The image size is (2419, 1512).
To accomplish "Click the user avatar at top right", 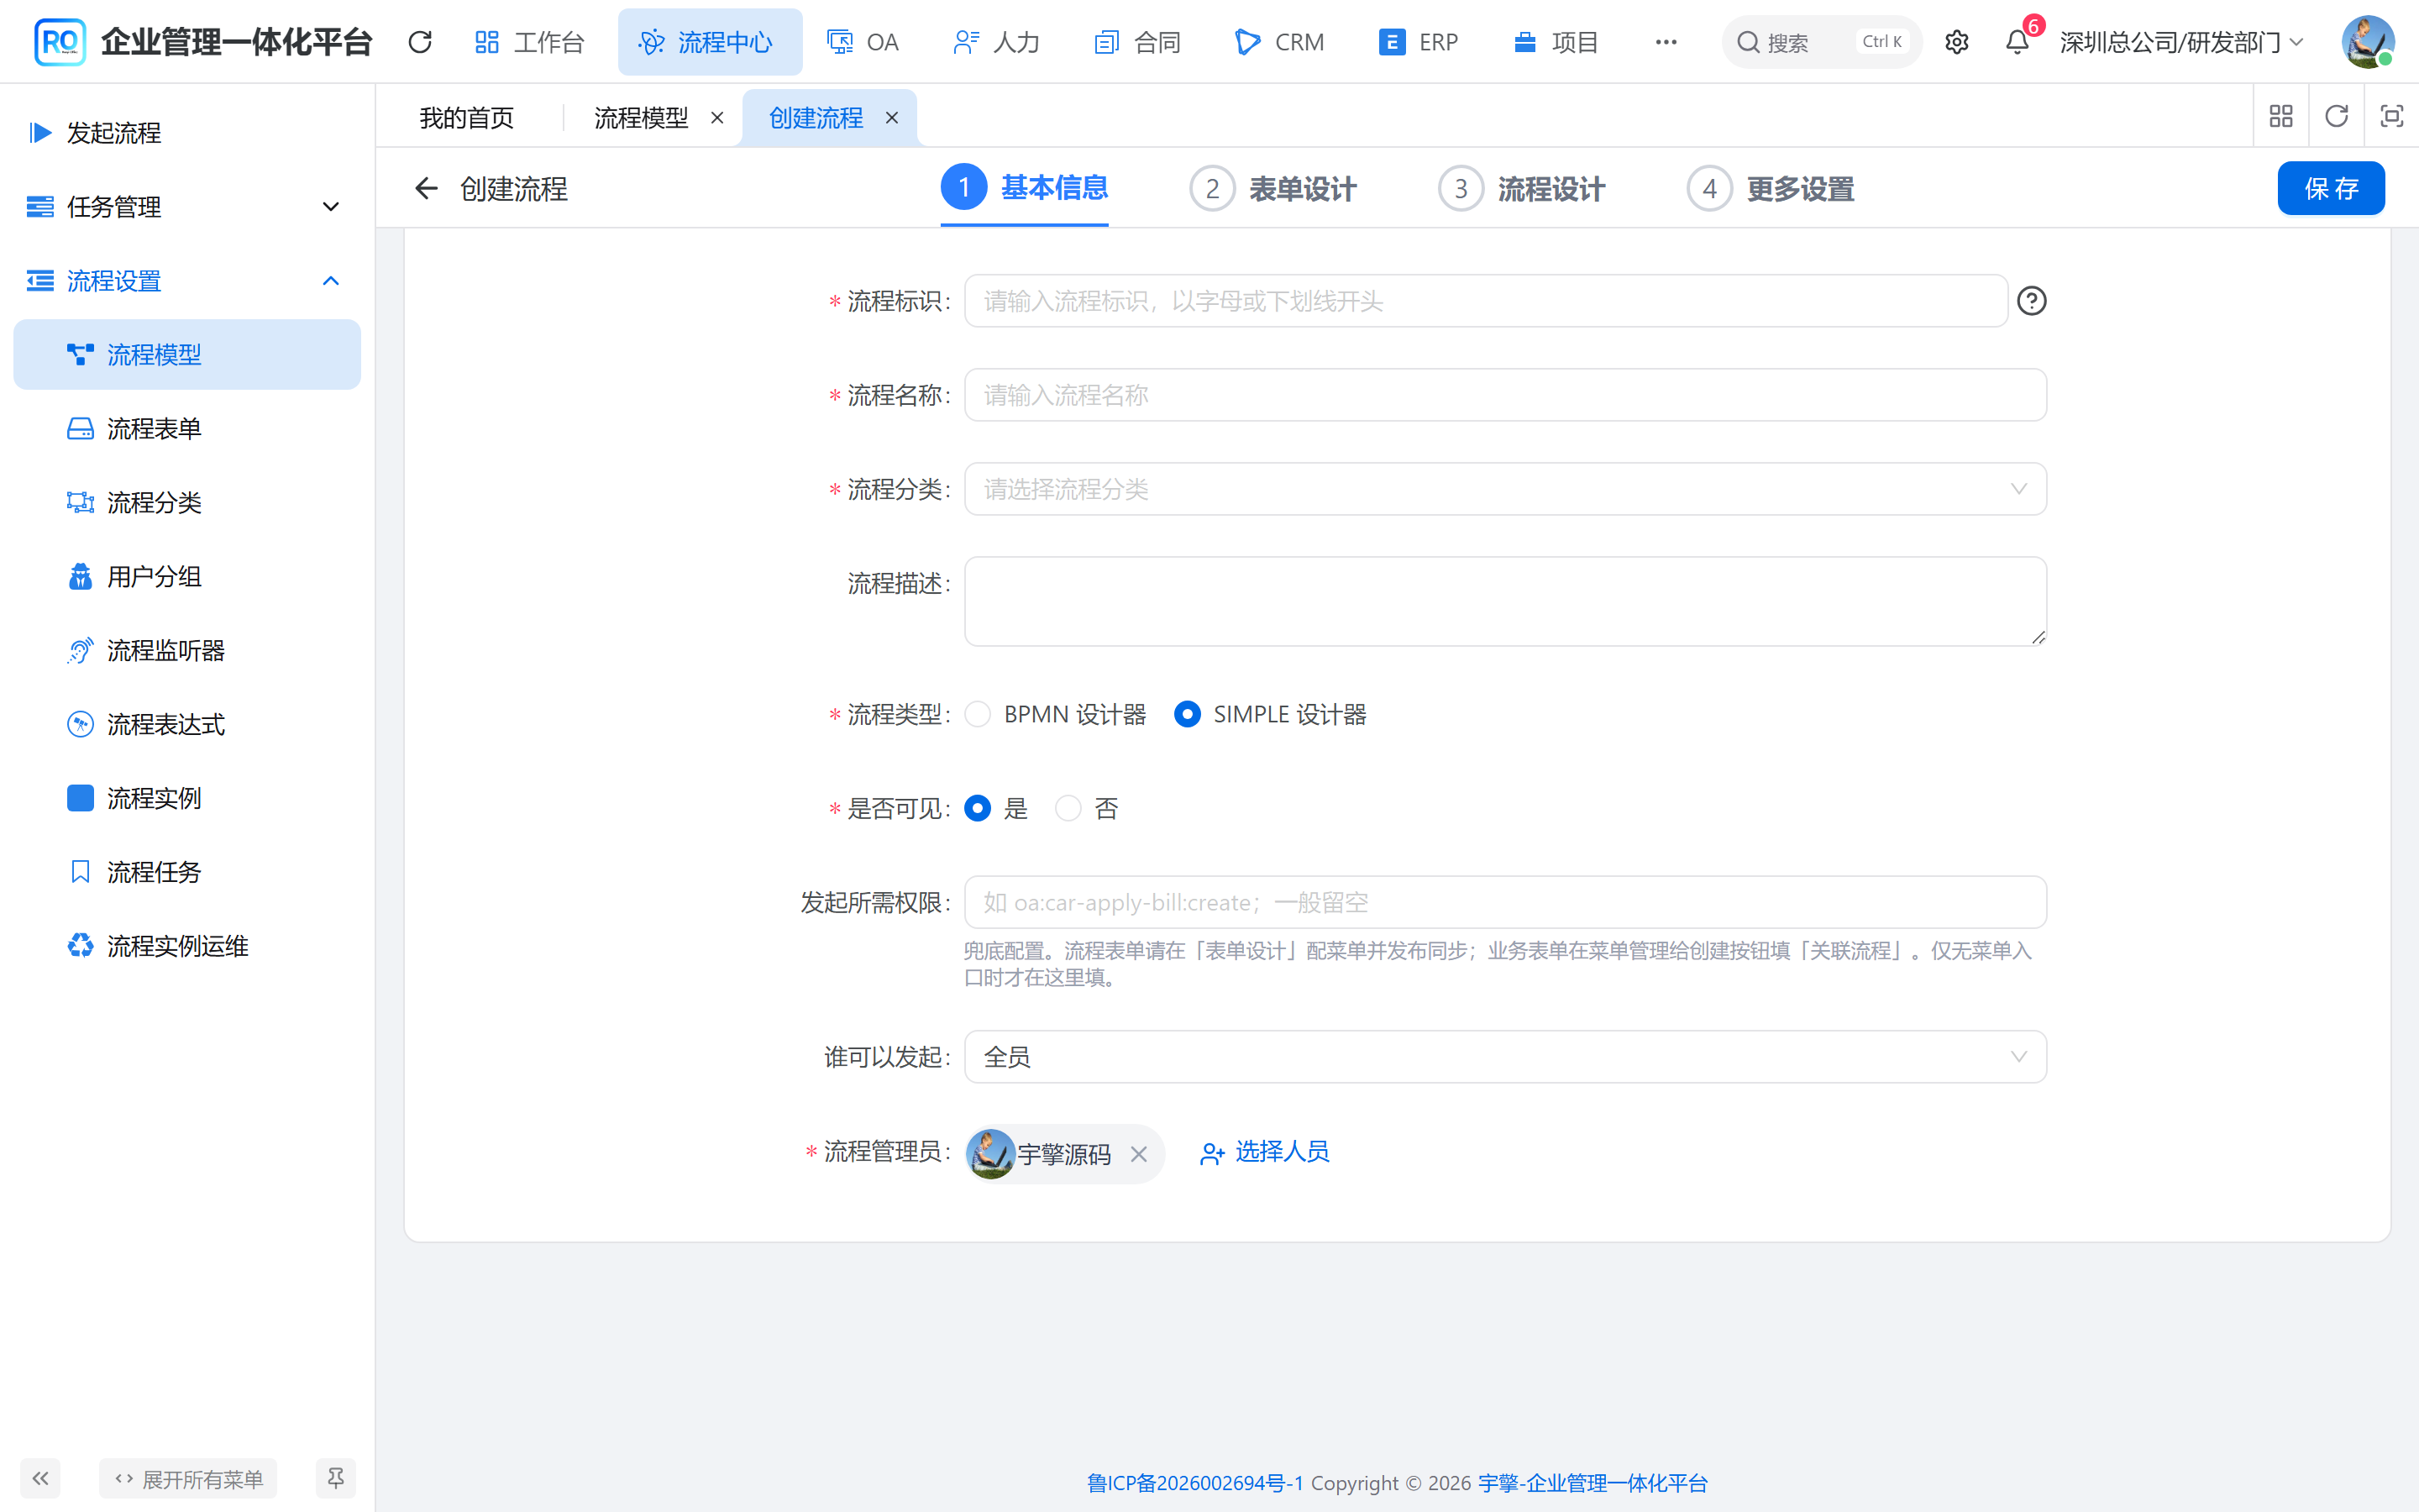I will point(2367,42).
